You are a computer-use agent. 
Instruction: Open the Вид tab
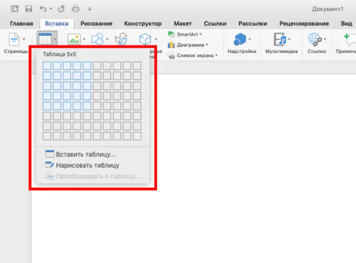[346, 24]
